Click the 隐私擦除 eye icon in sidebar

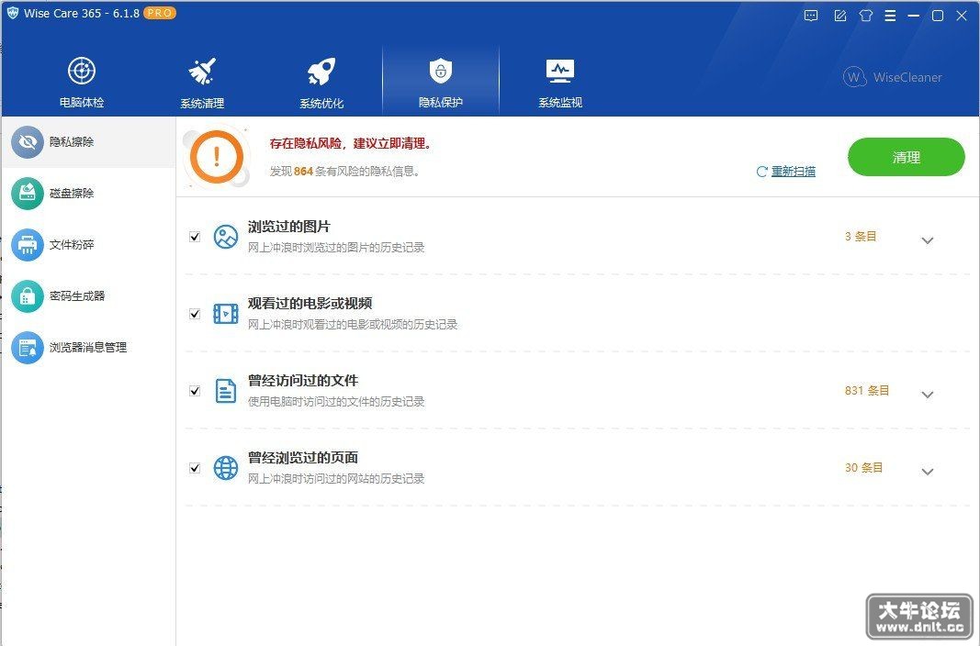point(28,142)
